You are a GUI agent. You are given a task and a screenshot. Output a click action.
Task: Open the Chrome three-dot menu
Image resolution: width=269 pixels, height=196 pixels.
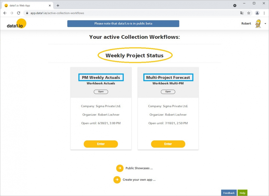(264, 13)
